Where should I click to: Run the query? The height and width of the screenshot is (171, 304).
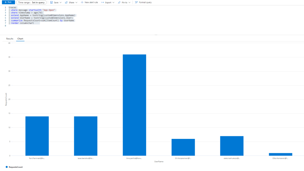[x=8, y=2]
